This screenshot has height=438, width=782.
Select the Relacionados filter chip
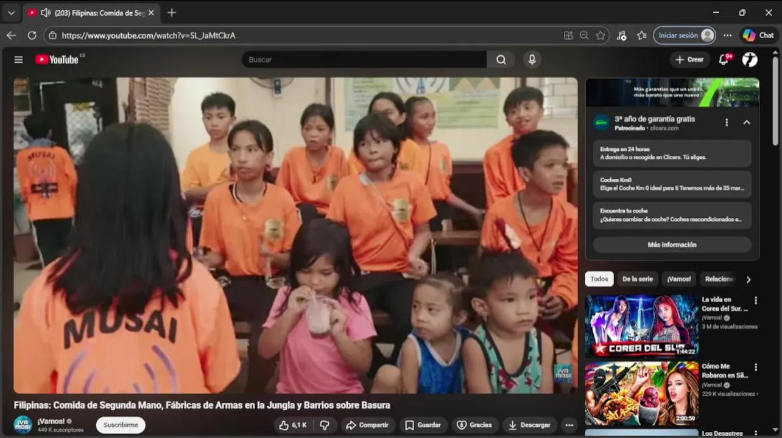click(x=719, y=279)
